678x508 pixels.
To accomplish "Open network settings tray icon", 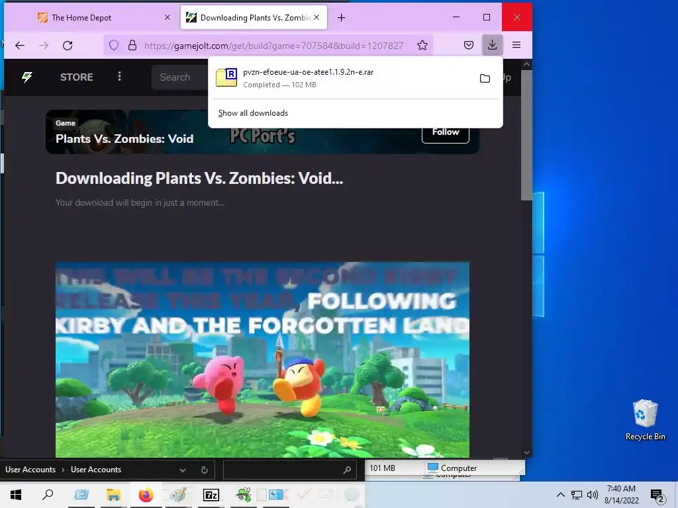I will [x=577, y=495].
